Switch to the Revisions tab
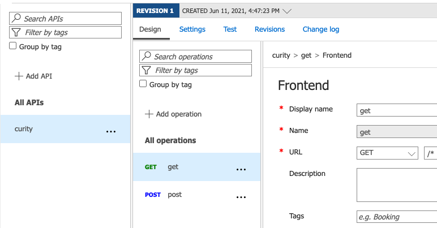Image resolution: width=437 pixels, height=228 pixels. point(270,29)
